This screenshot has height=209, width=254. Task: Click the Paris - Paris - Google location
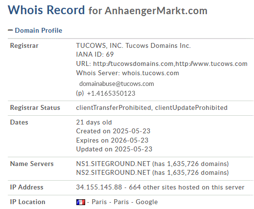(125, 202)
